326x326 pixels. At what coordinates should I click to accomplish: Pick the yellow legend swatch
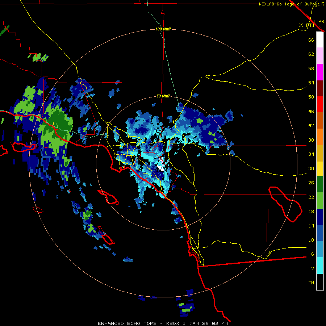[320, 169]
